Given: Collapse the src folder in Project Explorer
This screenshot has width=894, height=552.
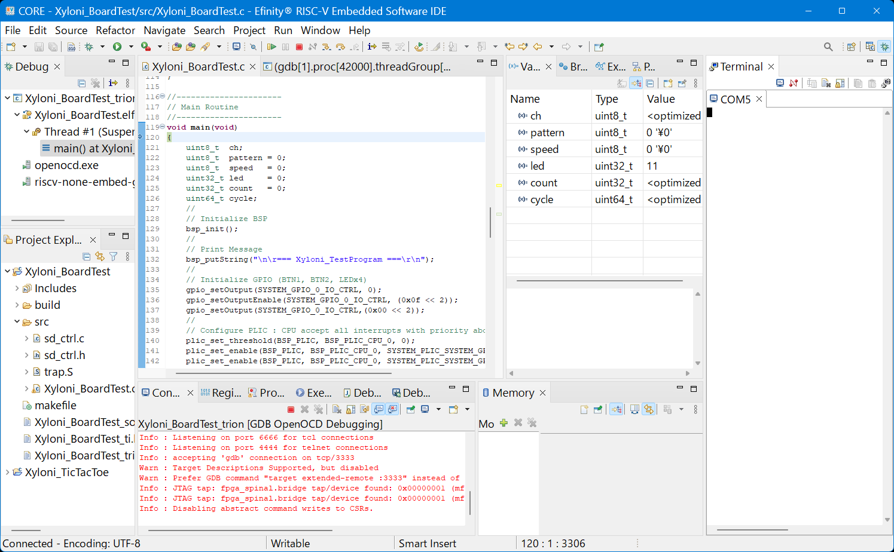Looking at the screenshot, I should point(17,322).
